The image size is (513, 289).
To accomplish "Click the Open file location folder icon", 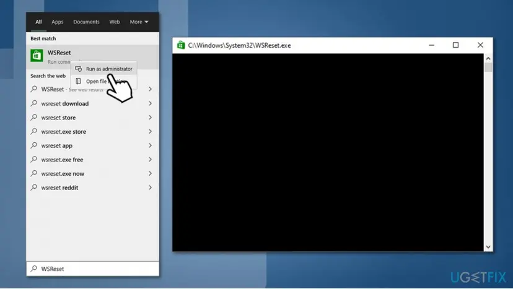I will pyautogui.click(x=79, y=81).
